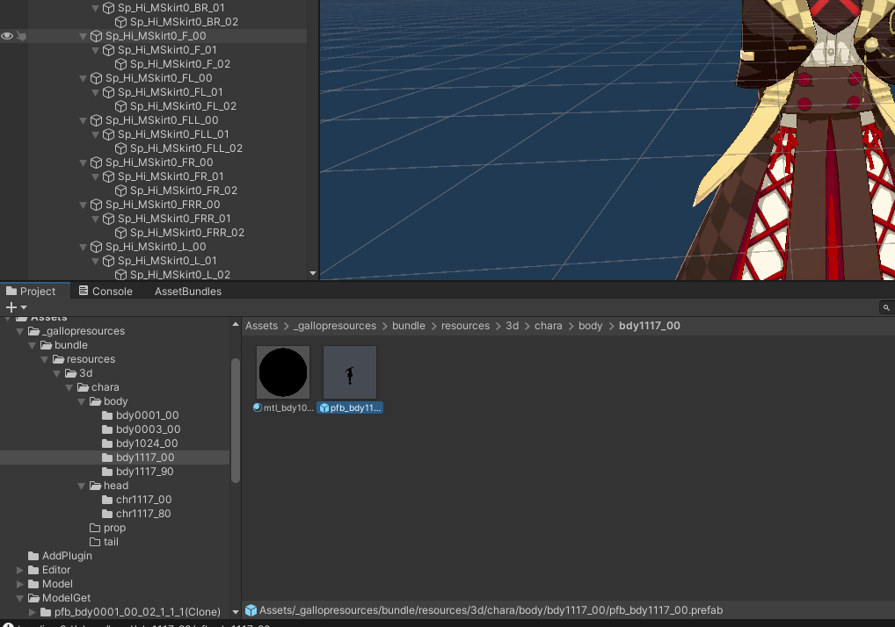Click the project tree vertical scrollbar
The image size is (895, 627).
tap(235, 421)
